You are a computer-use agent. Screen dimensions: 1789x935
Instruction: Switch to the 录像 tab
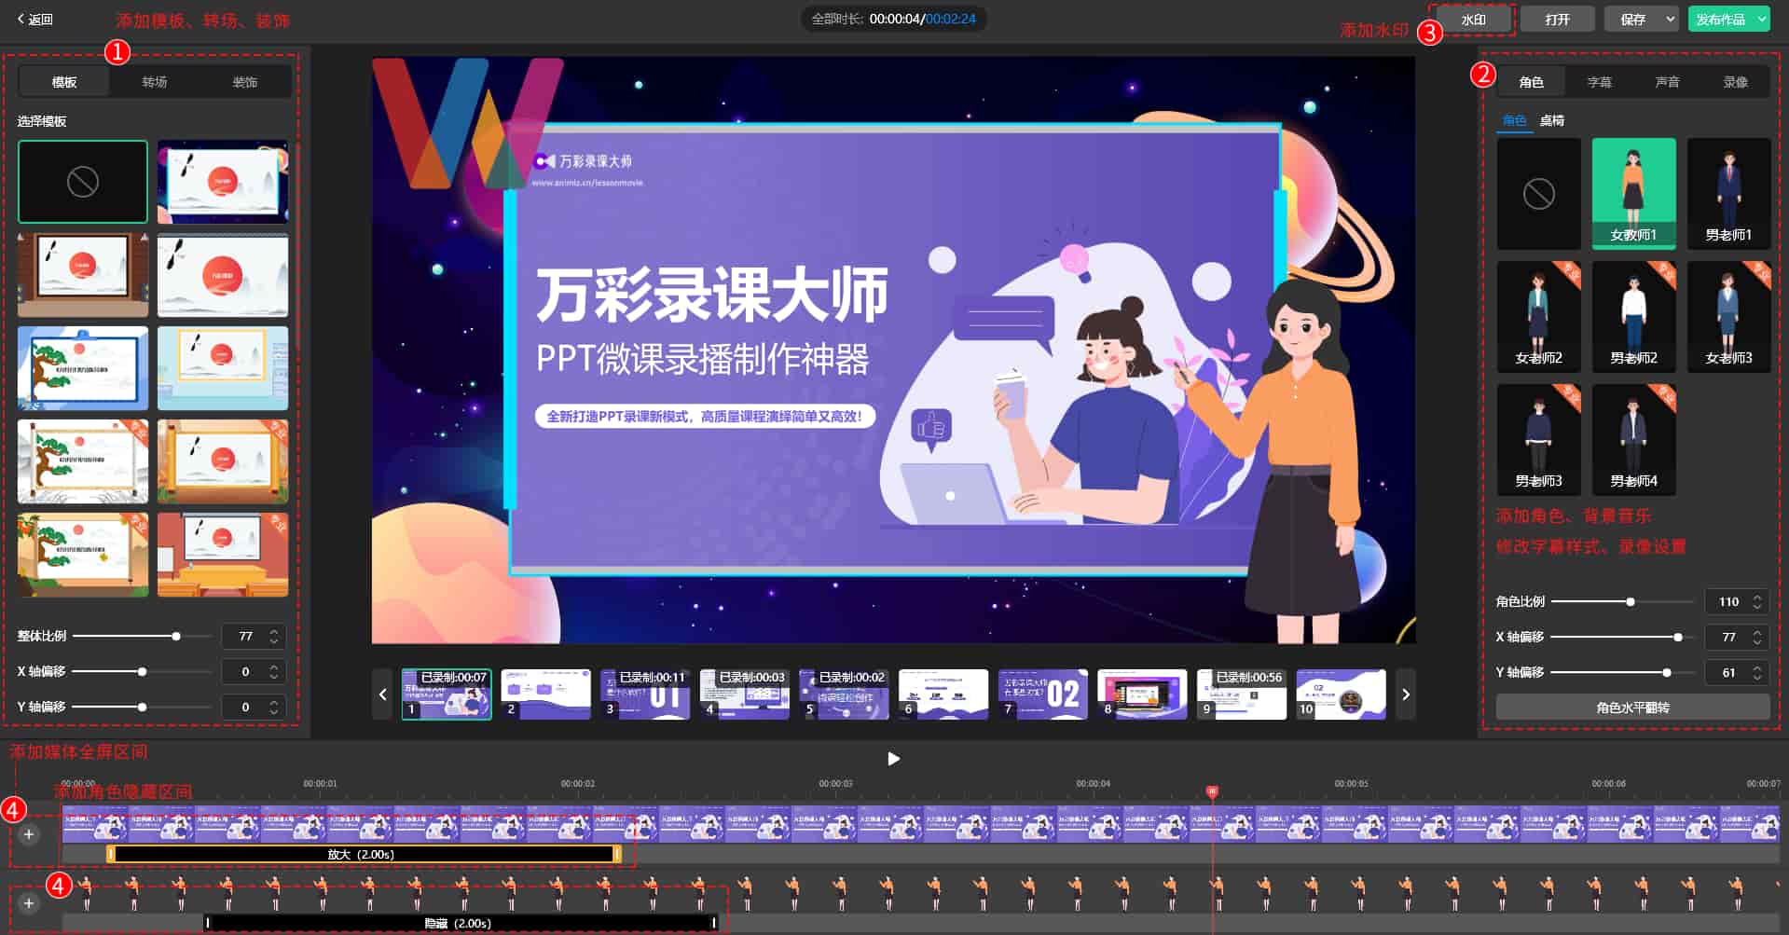click(1735, 82)
